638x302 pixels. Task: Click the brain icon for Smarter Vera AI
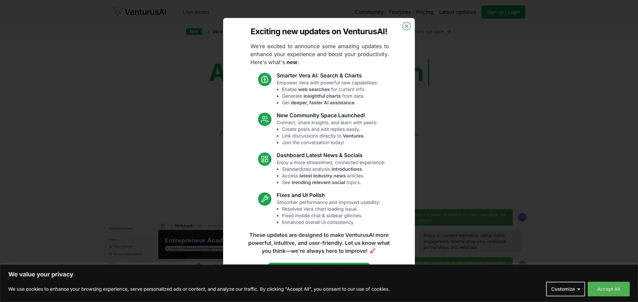pyautogui.click(x=265, y=79)
